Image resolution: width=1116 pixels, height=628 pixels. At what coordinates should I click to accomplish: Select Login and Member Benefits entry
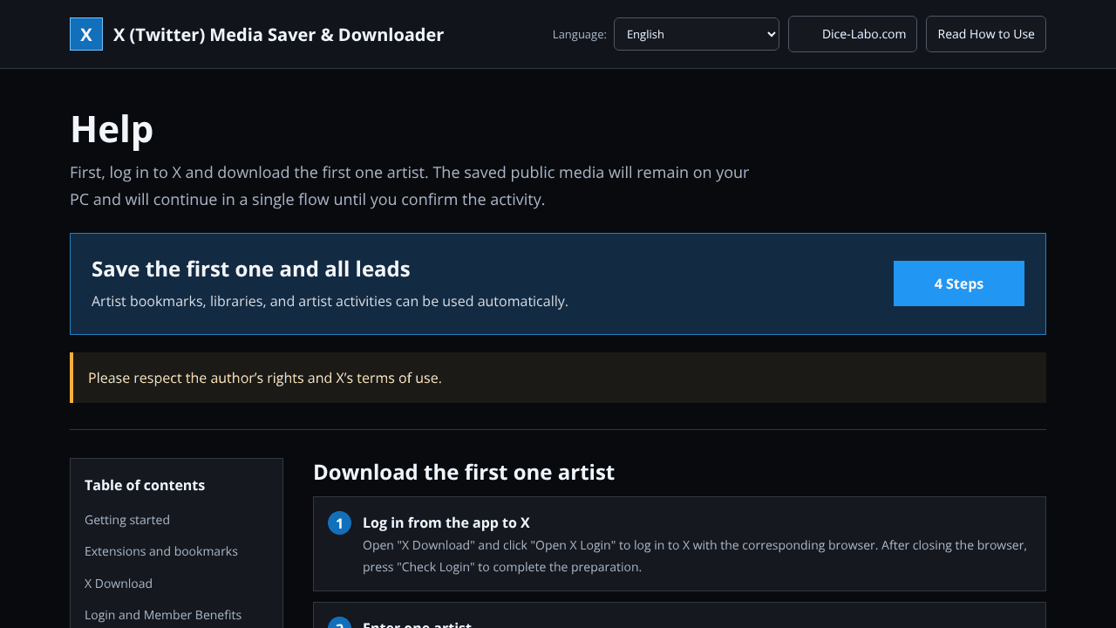pyautogui.click(x=163, y=615)
